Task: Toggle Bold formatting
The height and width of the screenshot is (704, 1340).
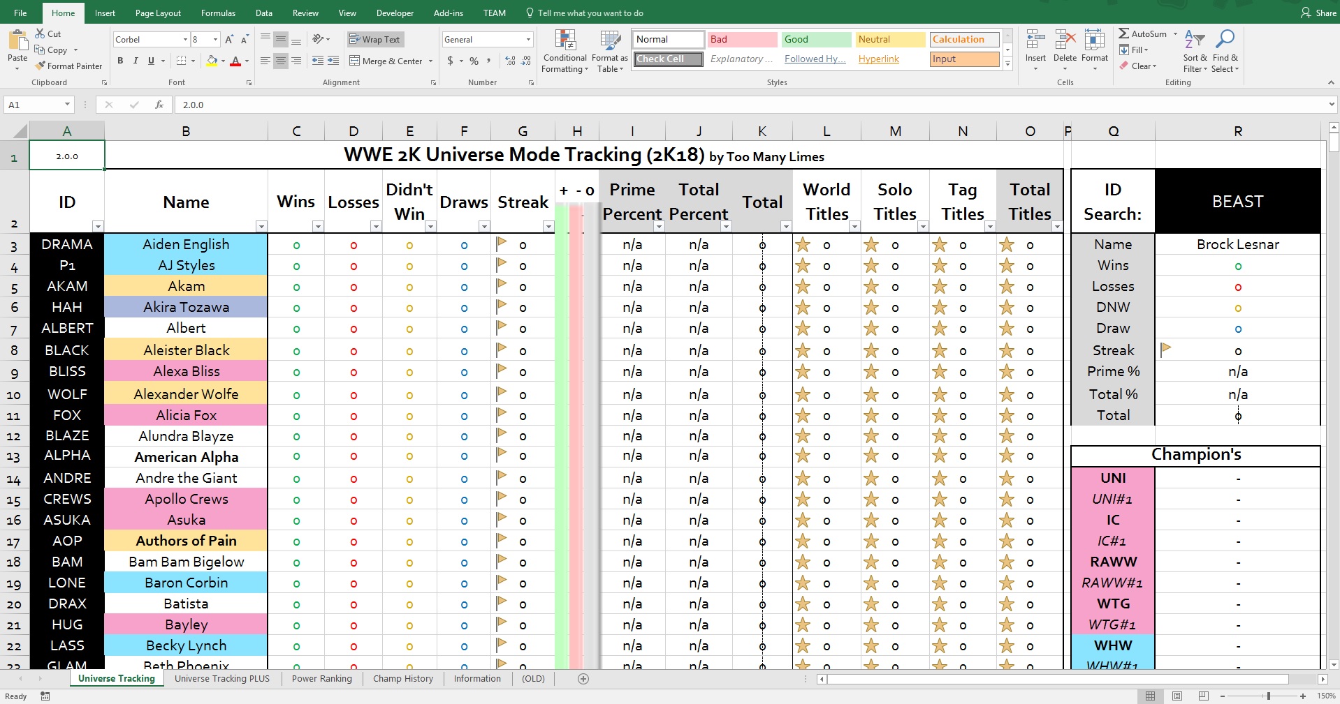Action: click(x=120, y=61)
